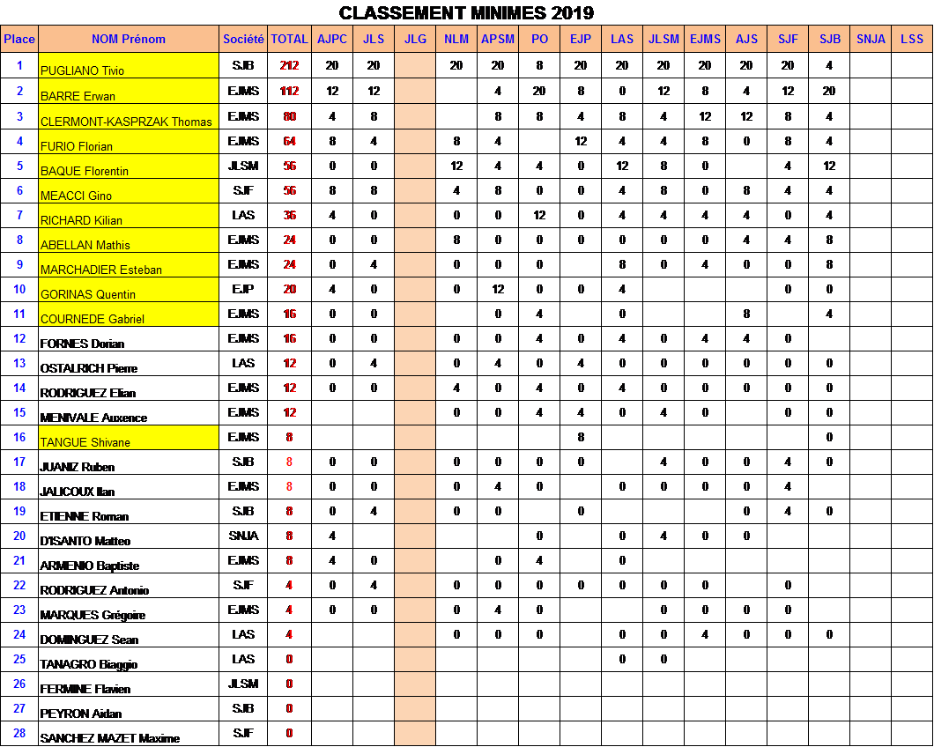Click the total score cell showing 212
The height and width of the screenshot is (747, 934).
click(289, 66)
